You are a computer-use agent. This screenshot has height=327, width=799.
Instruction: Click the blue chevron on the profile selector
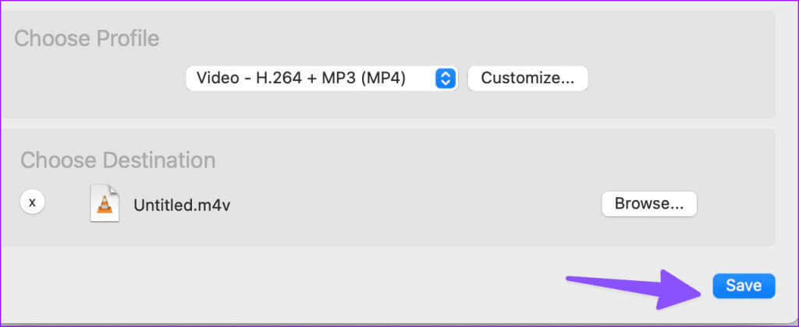click(x=445, y=78)
